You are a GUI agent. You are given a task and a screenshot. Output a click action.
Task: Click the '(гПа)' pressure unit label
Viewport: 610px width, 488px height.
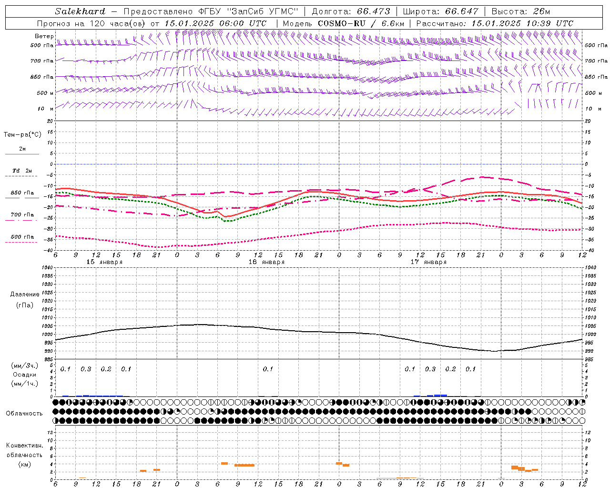(x=25, y=305)
